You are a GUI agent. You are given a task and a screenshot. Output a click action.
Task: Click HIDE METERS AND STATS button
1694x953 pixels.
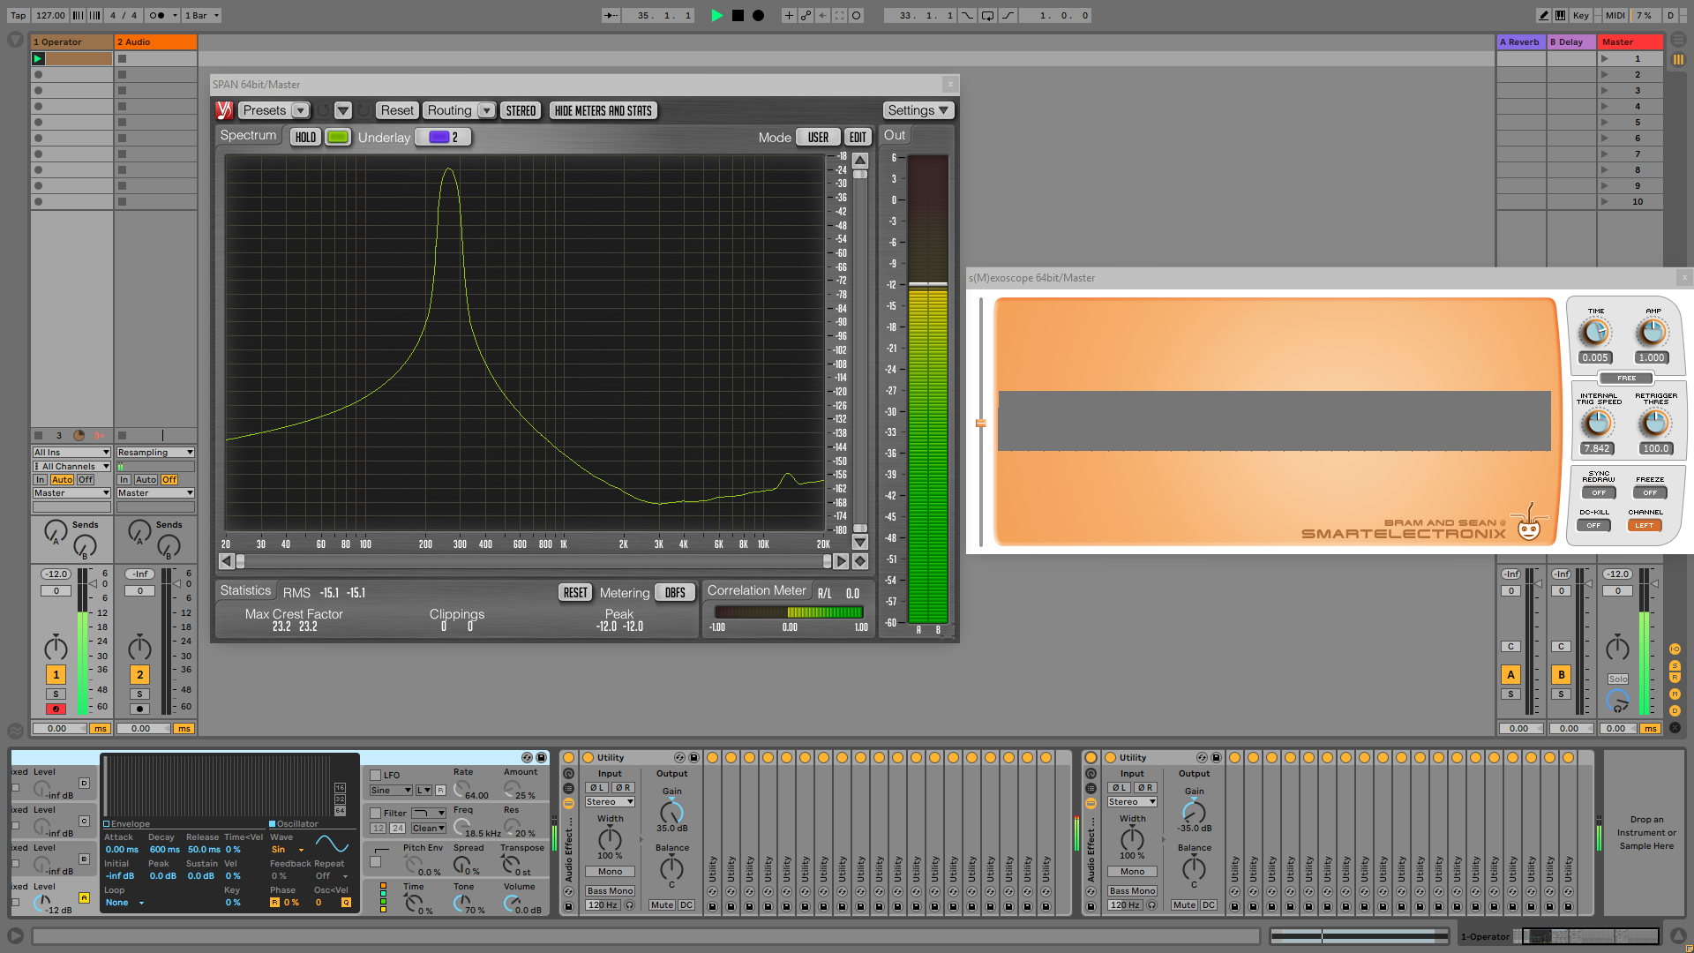pos(603,110)
